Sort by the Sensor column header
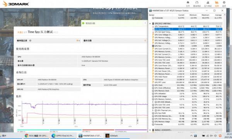This screenshot has height=139, width=232. pos(152,15)
